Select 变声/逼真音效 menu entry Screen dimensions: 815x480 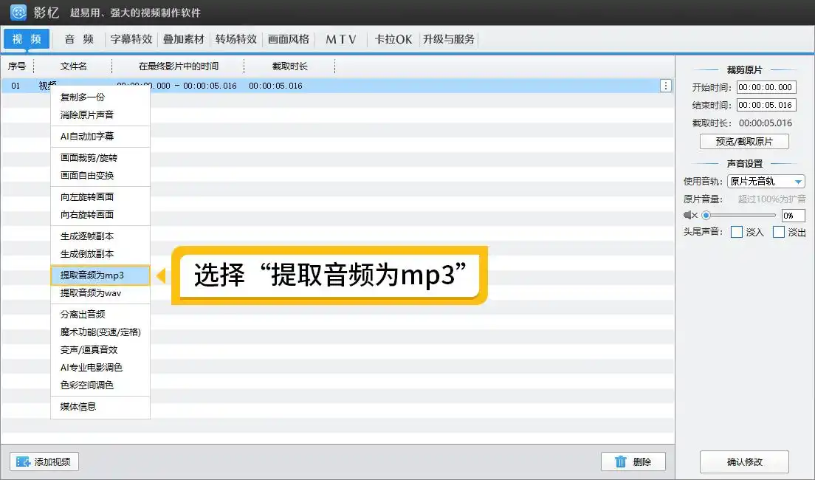(100, 349)
